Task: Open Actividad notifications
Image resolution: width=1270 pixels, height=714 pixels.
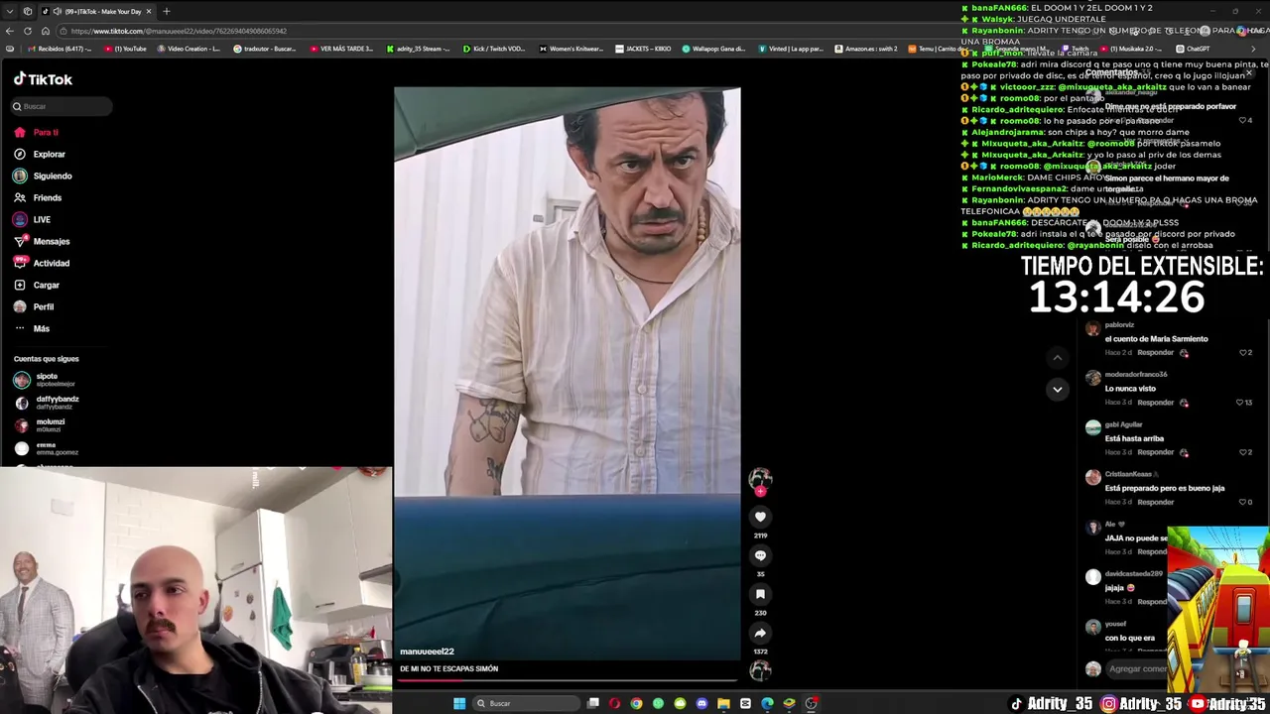Action: click(x=42, y=263)
